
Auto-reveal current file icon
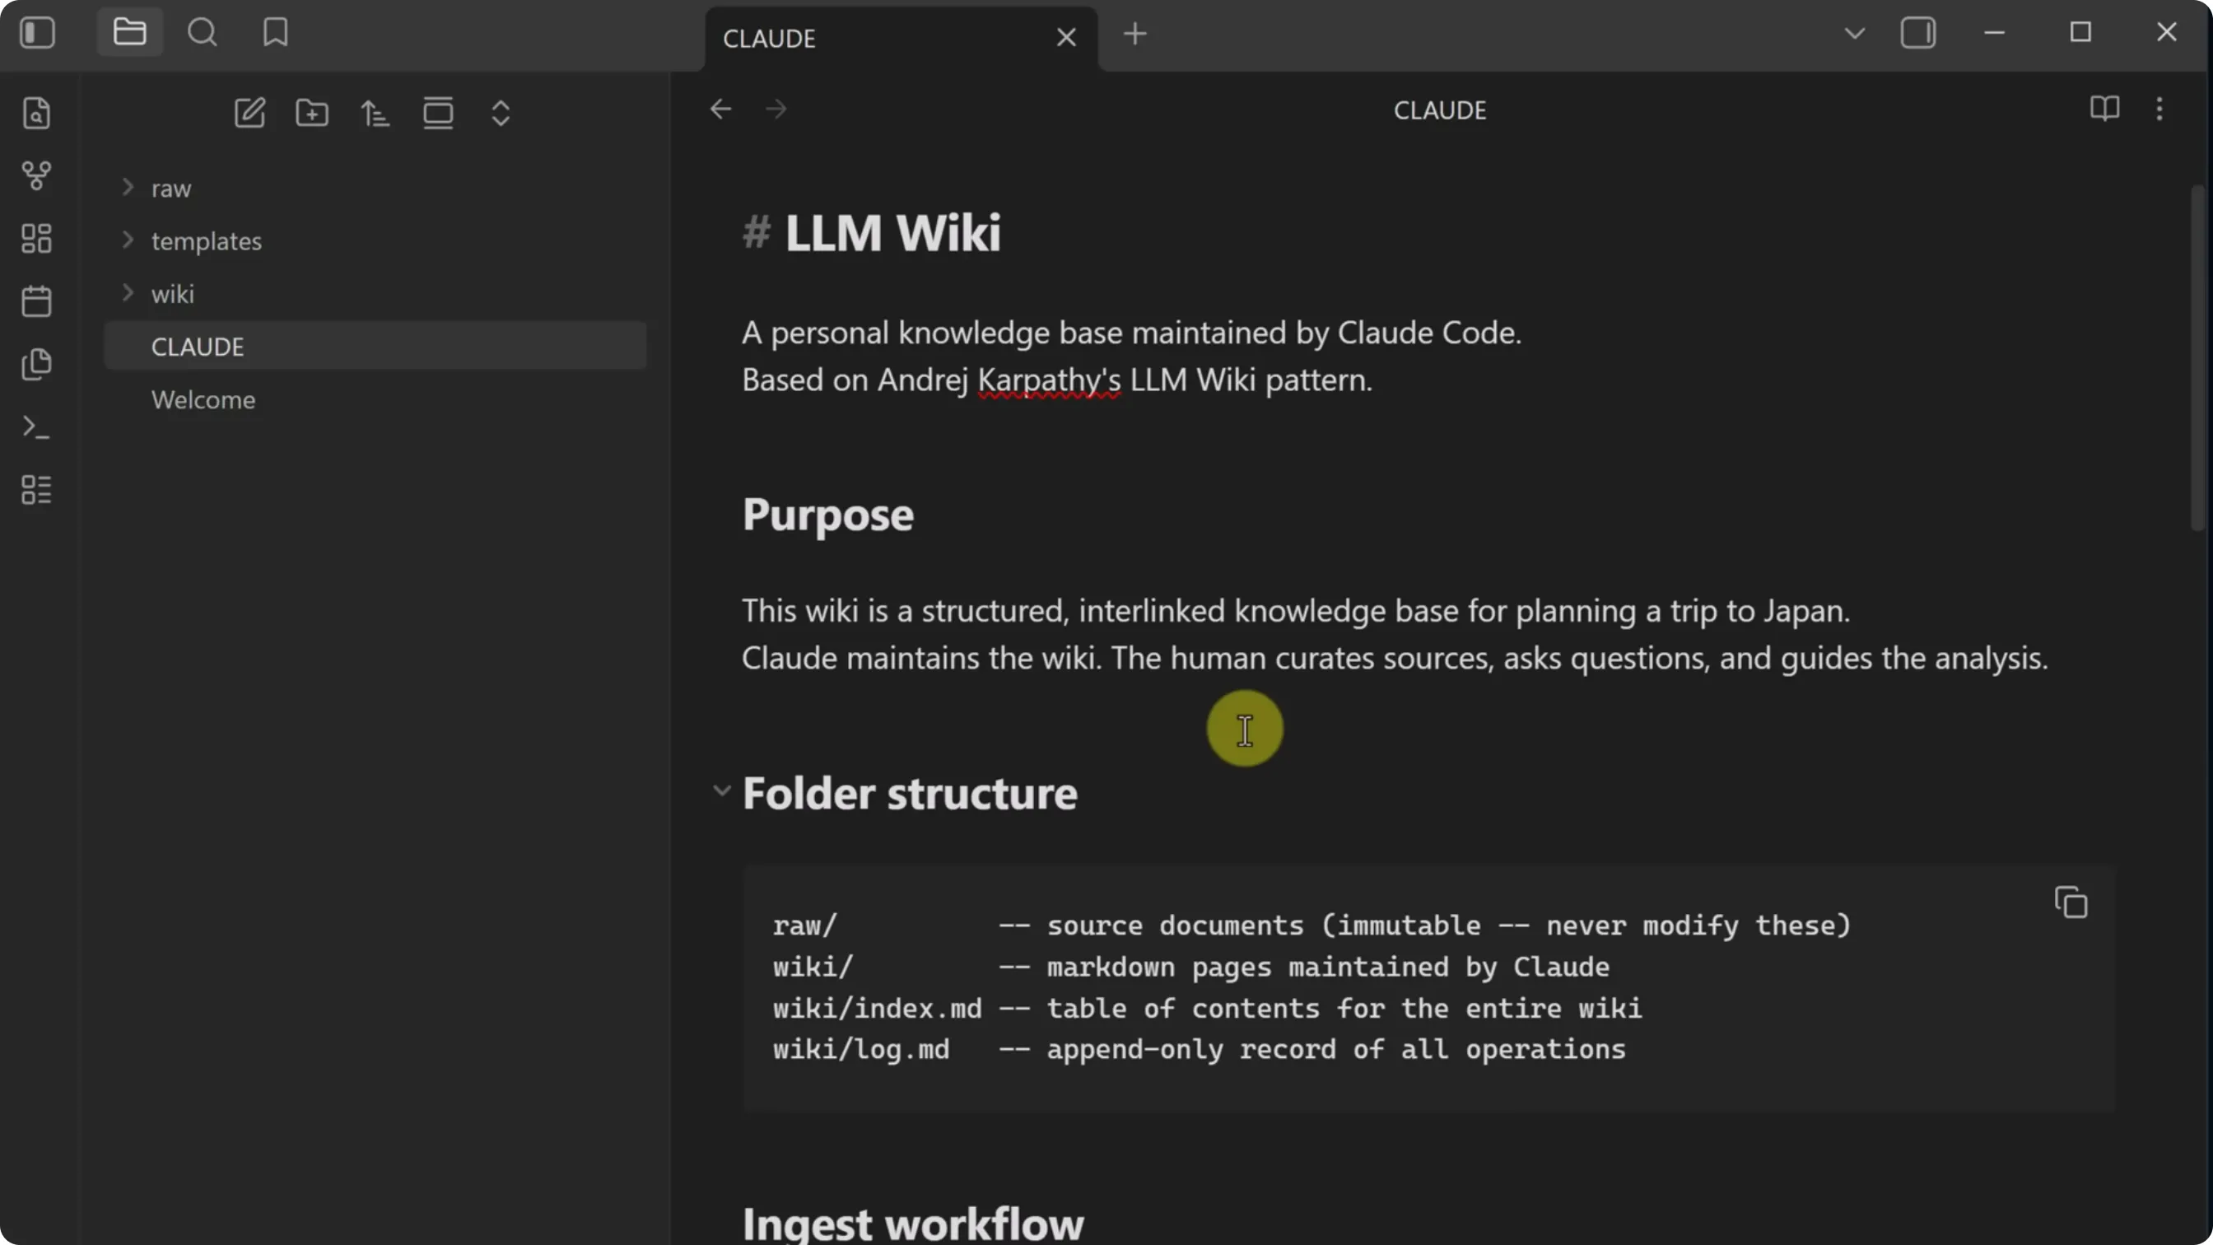[x=438, y=113]
